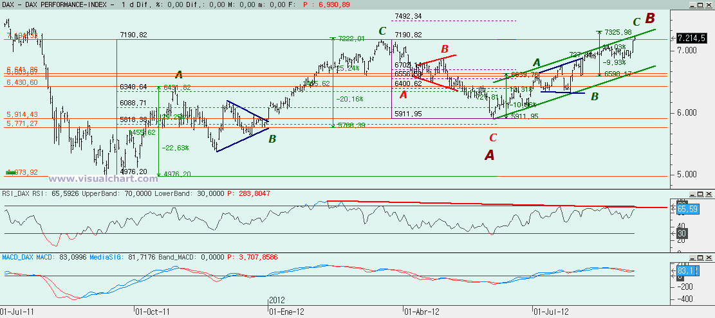Click the orange 5.914,43 support label
Image resolution: width=715 pixels, height=318 pixels.
pyautogui.click(x=23, y=114)
